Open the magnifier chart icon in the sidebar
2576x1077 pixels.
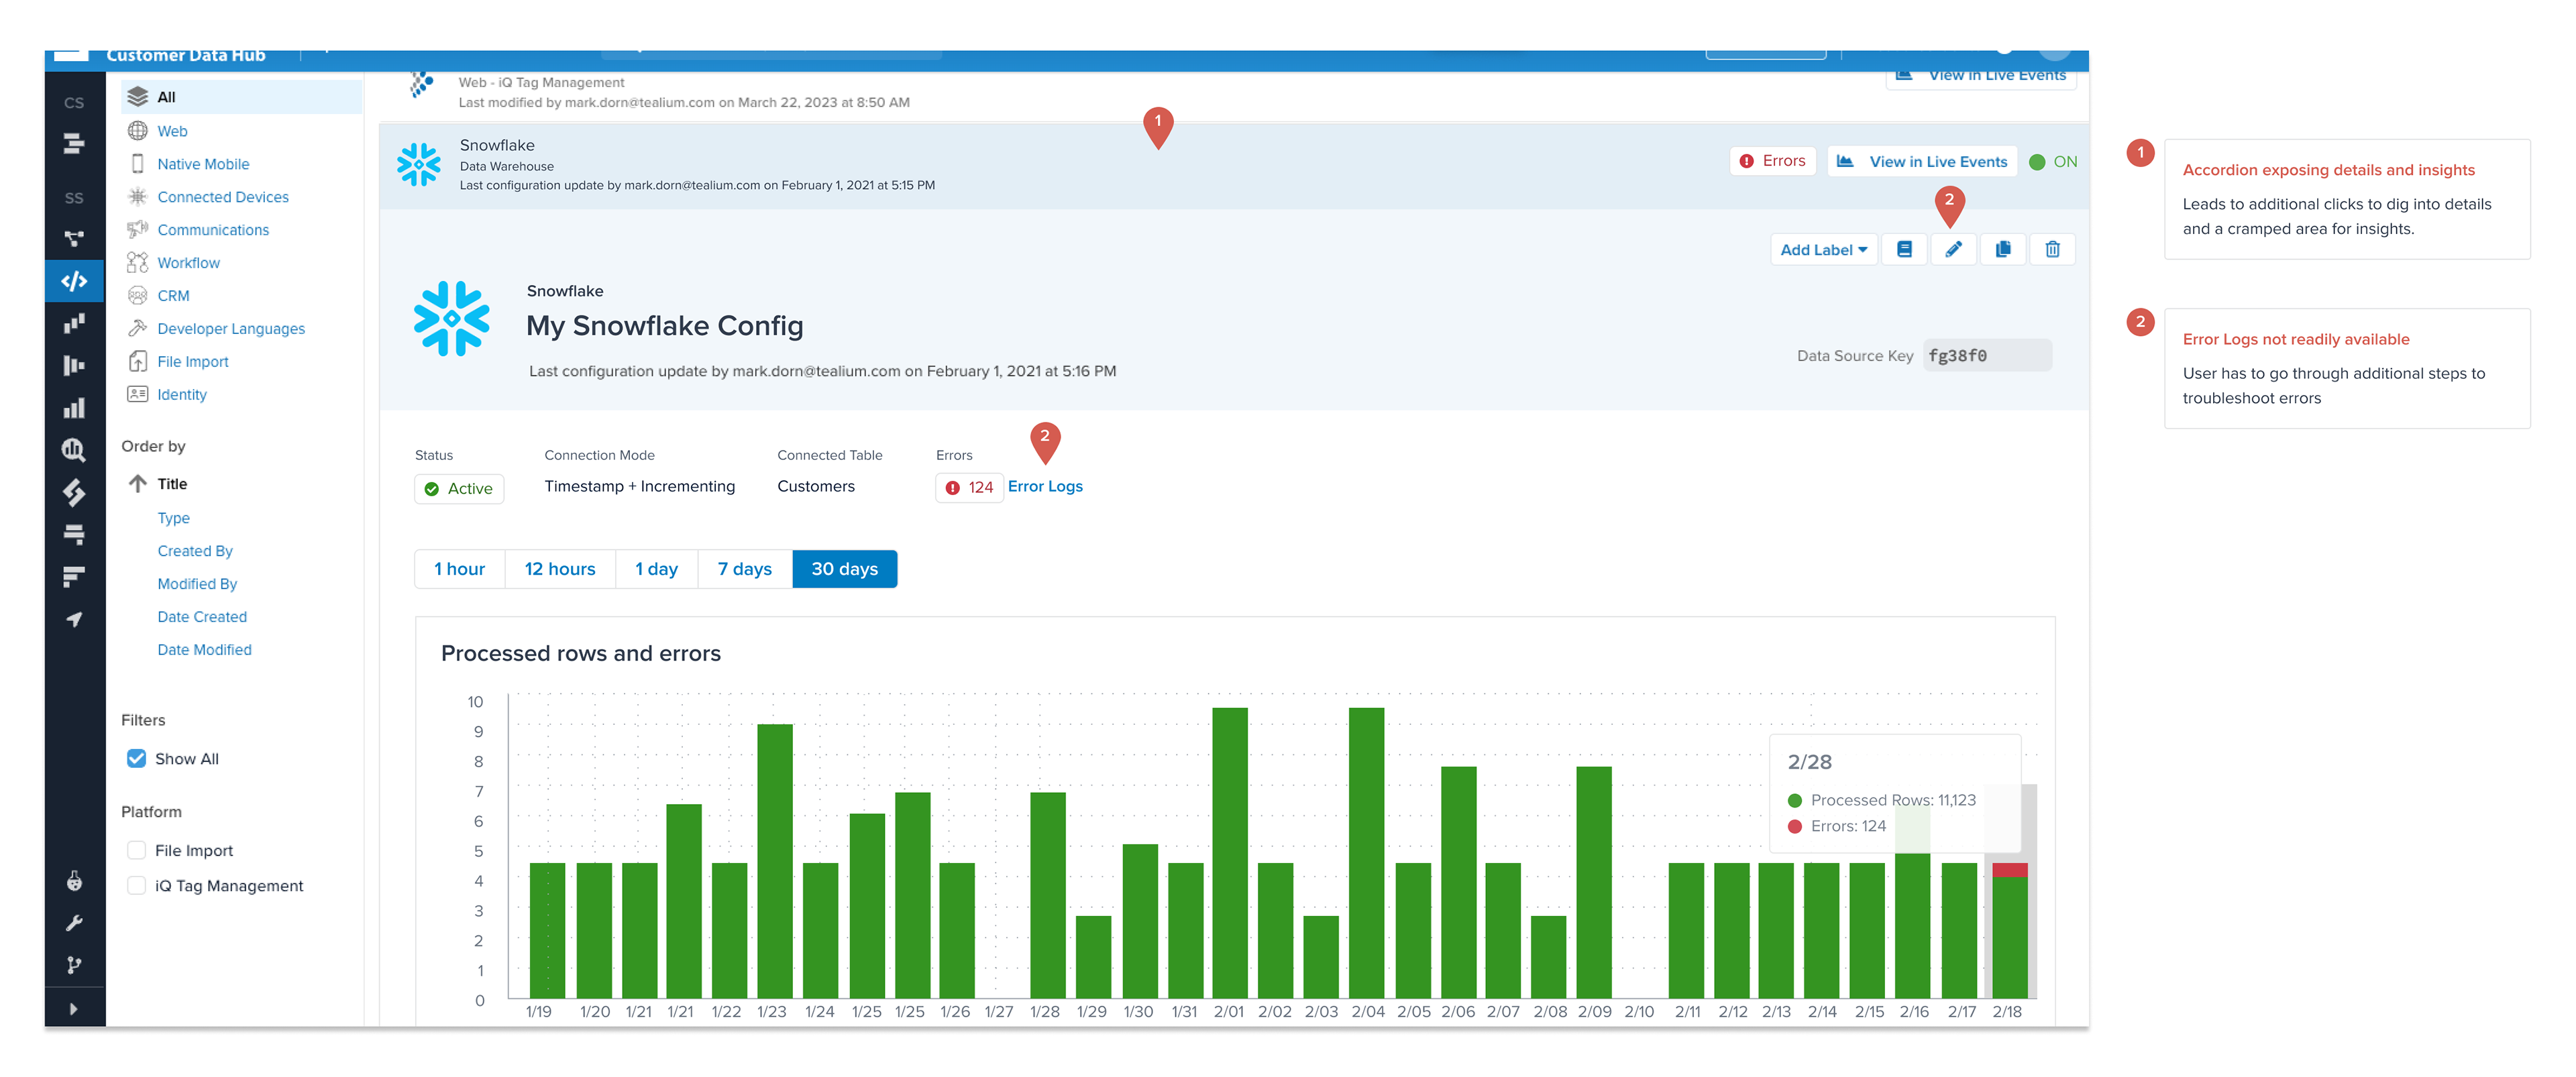point(74,450)
